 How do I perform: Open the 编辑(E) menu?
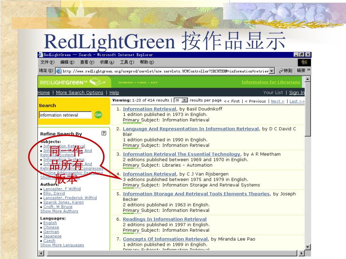pyautogui.click(x=67, y=62)
